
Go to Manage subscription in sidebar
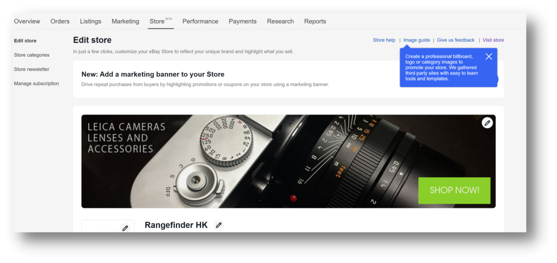click(x=36, y=84)
